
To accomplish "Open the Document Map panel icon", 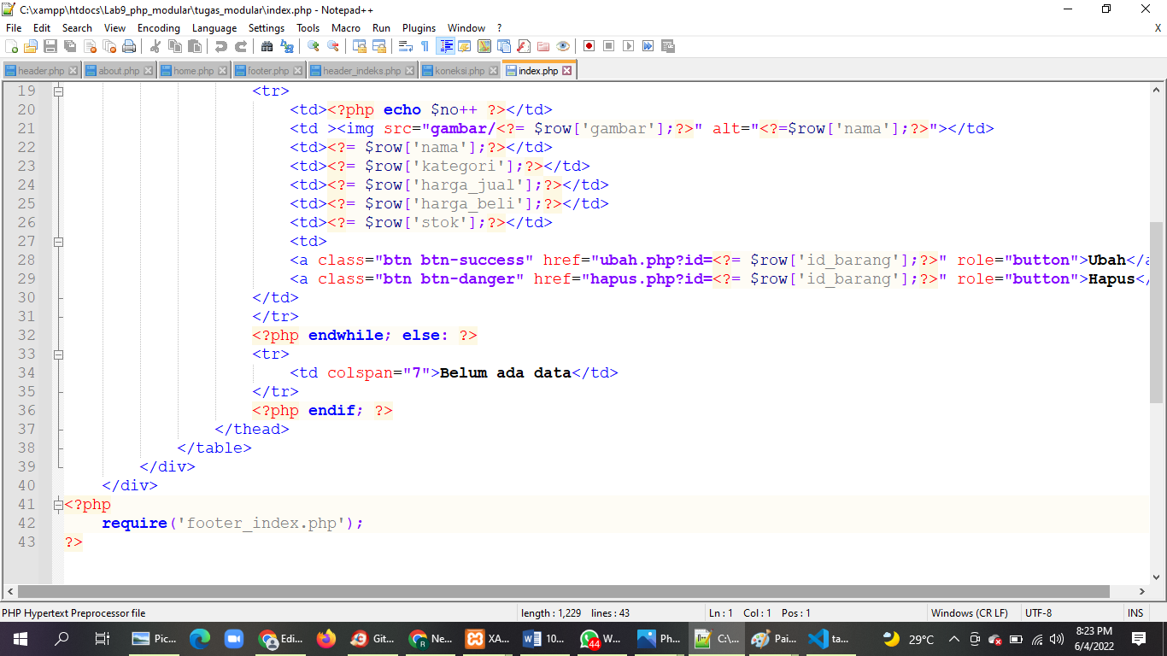I will click(484, 46).
